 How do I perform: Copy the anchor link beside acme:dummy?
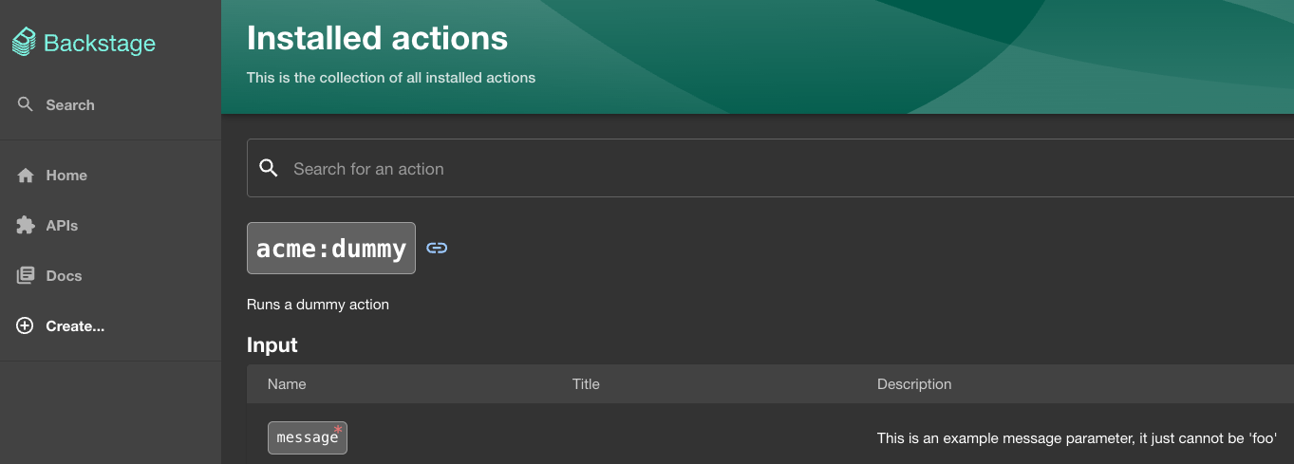click(x=437, y=249)
